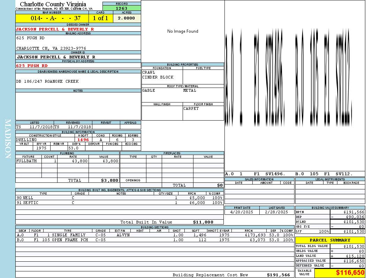Click the construction style DWELLING
Image resolution: width=366 pixels, height=278 pixels.
click(x=26, y=140)
